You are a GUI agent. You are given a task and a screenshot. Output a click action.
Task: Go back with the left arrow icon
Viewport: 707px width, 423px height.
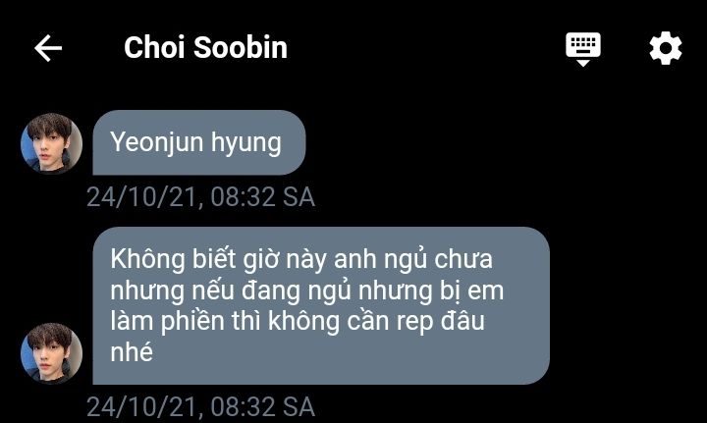click(x=48, y=48)
